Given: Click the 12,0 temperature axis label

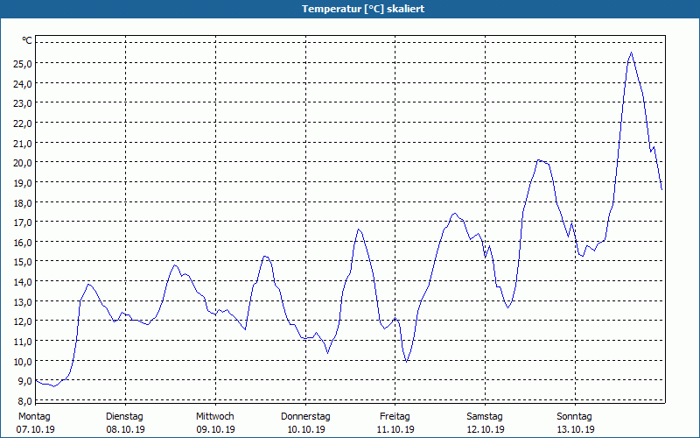Looking at the screenshot, I should tap(23, 321).
